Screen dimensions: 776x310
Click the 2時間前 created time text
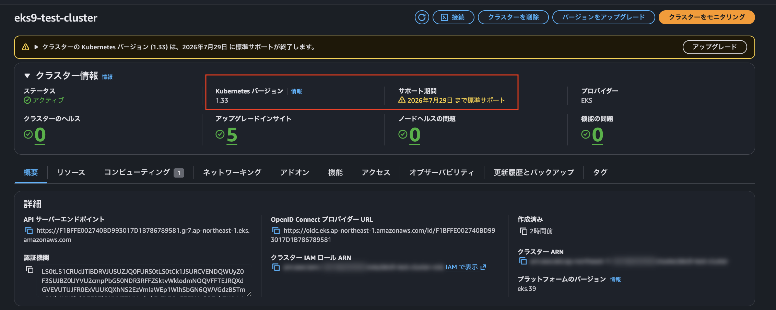coord(541,231)
